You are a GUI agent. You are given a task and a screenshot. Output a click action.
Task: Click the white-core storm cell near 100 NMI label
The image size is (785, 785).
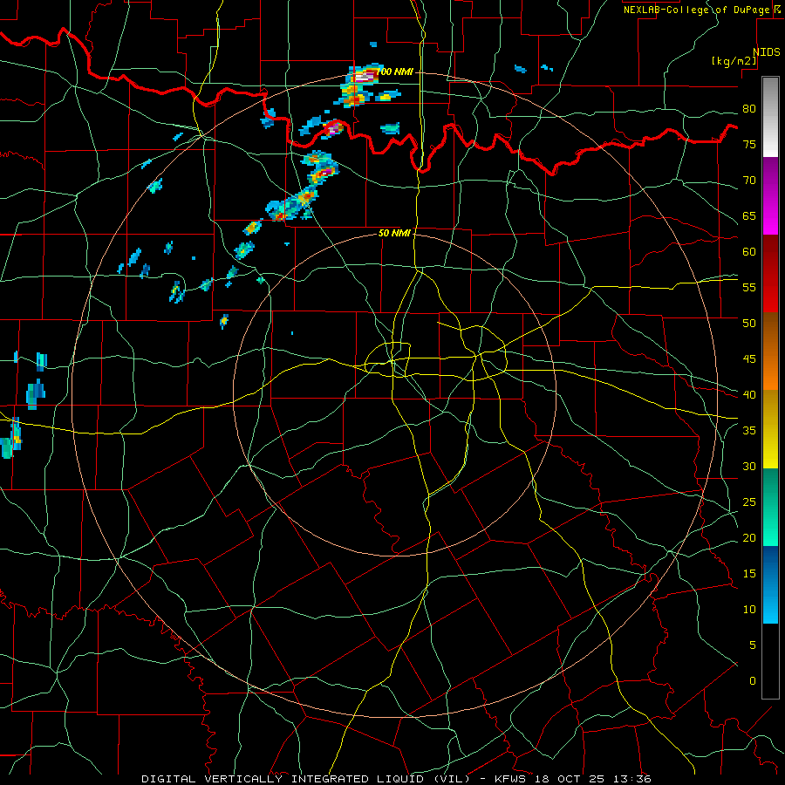tap(364, 76)
